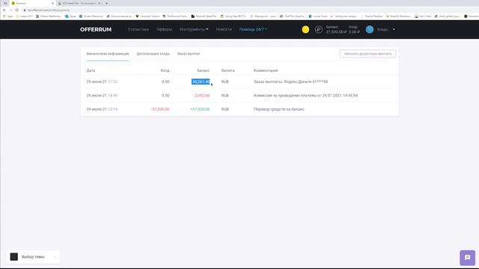Click the blue user avatar
The image size is (479, 269).
pyautogui.click(x=370, y=30)
